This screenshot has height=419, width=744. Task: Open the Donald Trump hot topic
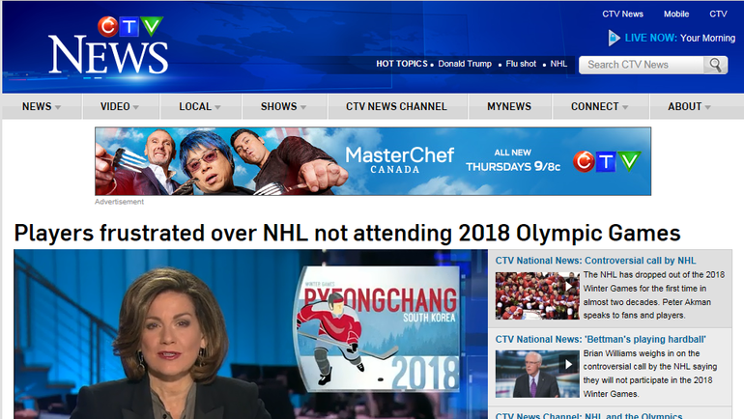(x=465, y=64)
